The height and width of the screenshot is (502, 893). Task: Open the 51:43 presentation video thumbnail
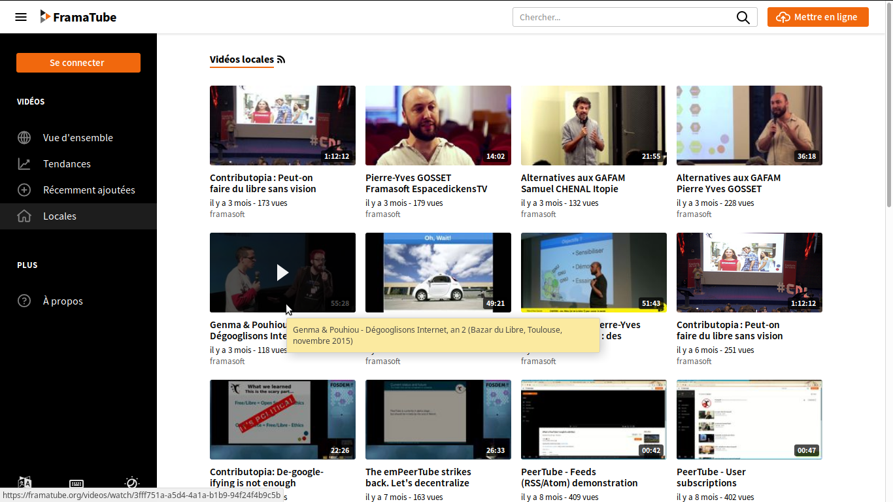tap(594, 273)
